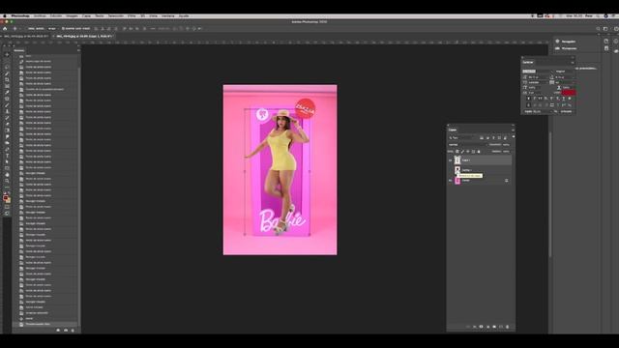The image size is (619, 348).
Task: Create a new layer icon
Action: point(501,327)
